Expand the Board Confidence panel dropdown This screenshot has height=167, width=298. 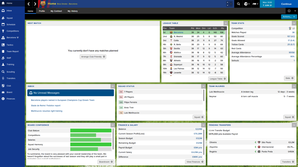tap(113, 125)
